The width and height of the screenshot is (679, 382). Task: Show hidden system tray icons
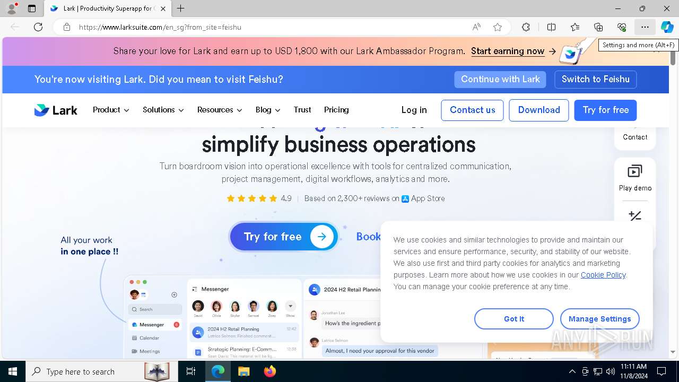pos(572,371)
